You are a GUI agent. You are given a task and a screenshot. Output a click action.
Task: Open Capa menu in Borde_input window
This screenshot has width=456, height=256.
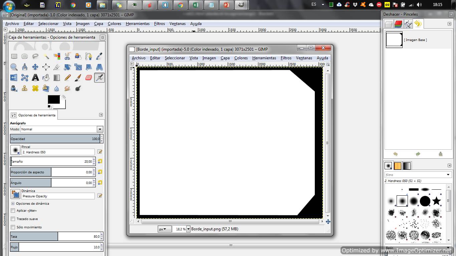pyautogui.click(x=225, y=58)
